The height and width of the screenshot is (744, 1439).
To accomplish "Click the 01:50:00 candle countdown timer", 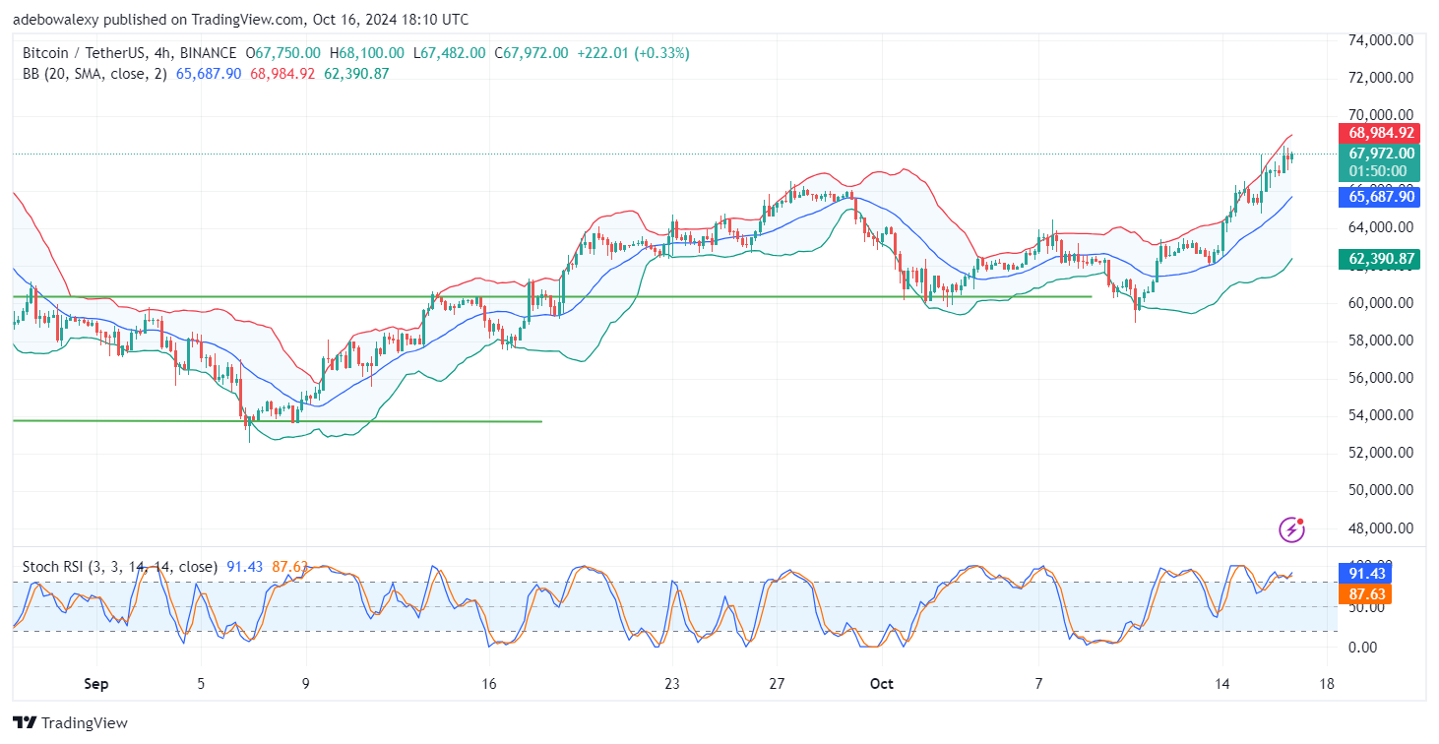I will click(x=1377, y=171).
